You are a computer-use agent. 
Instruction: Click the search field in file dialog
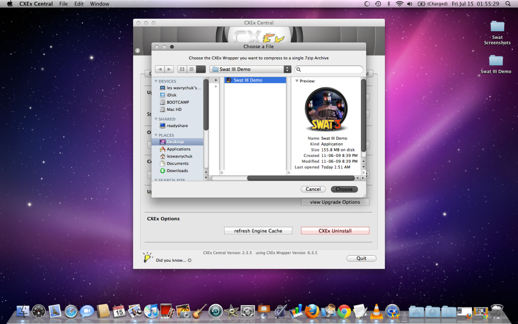pyautogui.click(x=329, y=69)
